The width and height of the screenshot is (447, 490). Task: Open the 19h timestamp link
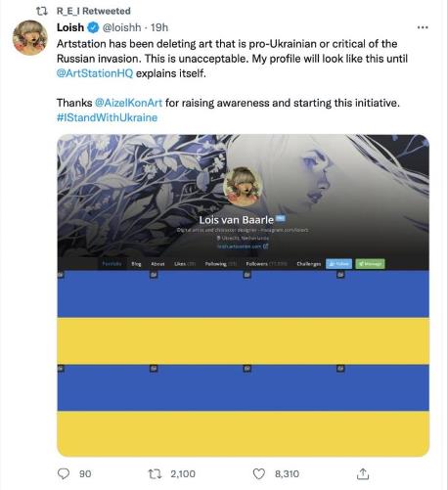pyautogui.click(x=159, y=27)
